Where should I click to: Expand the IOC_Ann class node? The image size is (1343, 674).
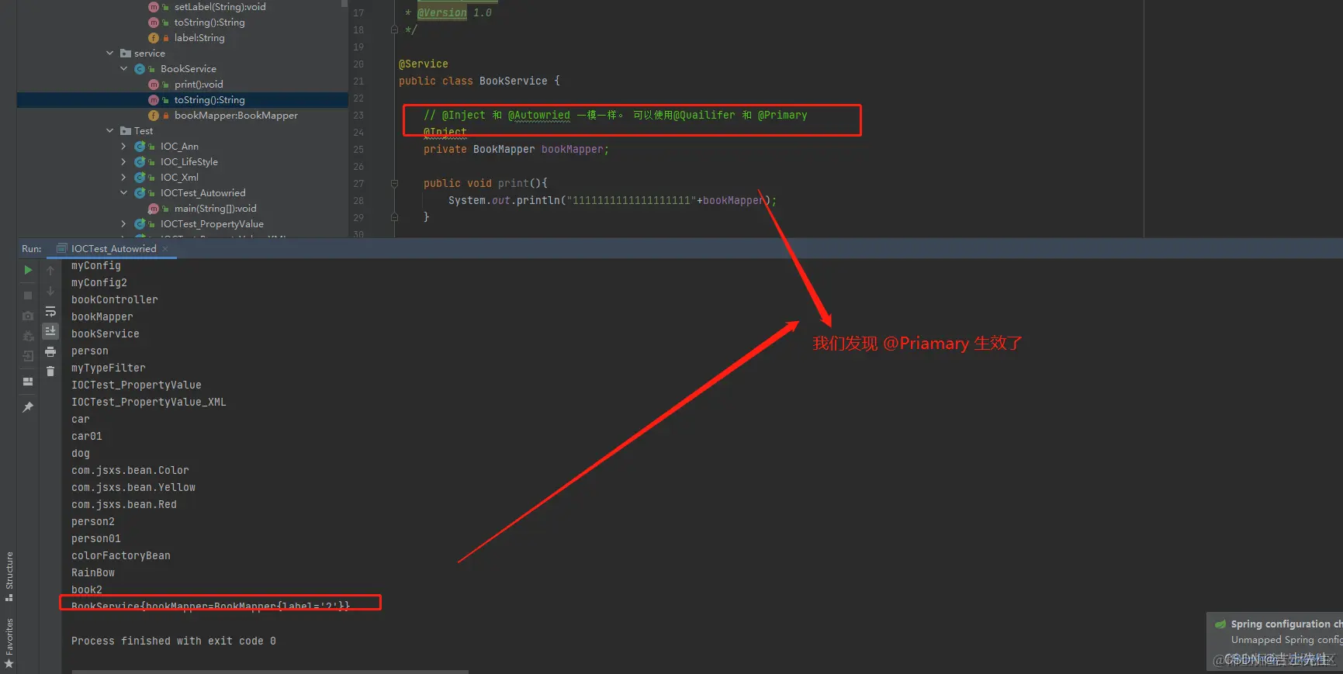coord(124,147)
